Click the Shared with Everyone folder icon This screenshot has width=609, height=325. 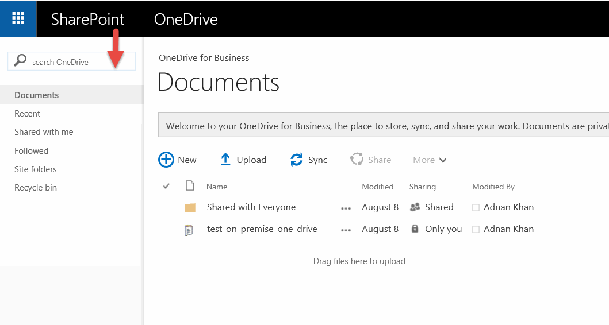(190, 207)
